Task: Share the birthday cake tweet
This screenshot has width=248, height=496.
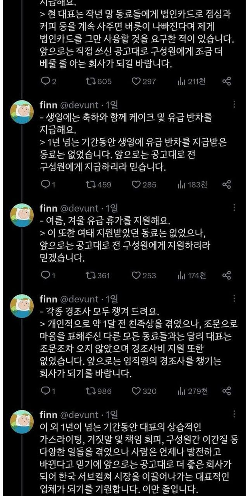Action: point(227,185)
